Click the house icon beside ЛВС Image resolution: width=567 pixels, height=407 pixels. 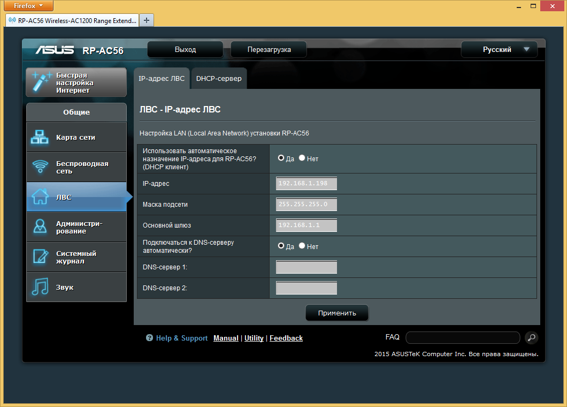40,197
